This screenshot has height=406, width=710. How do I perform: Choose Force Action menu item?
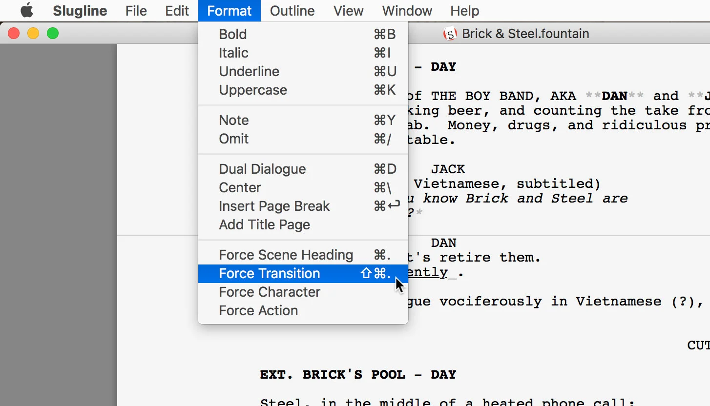click(x=303, y=310)
